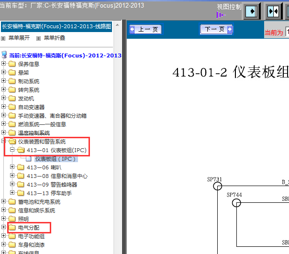Click the icon beside 菜单折叠

point(38,39)
